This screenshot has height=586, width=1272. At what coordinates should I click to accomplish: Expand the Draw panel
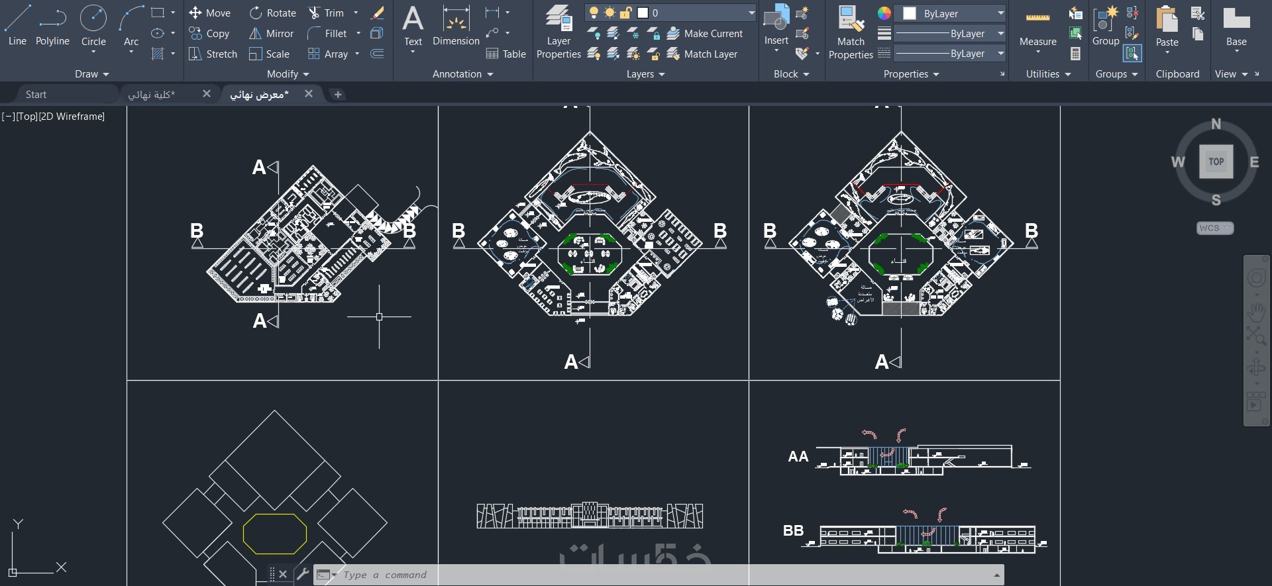click(92, 74)
